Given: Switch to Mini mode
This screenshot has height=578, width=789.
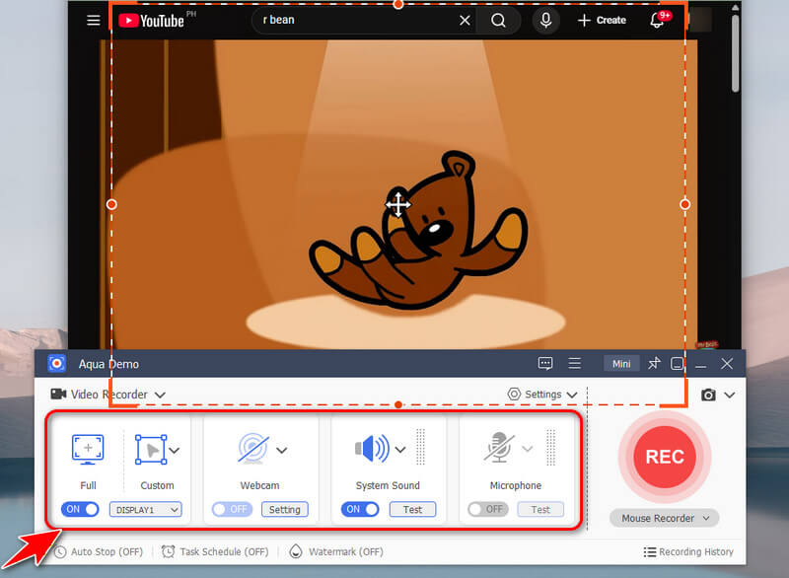Looking at the screenshot, I should 621,364.
